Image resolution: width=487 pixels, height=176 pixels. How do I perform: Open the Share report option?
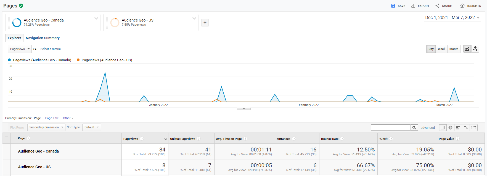click(x=443, y=6)
